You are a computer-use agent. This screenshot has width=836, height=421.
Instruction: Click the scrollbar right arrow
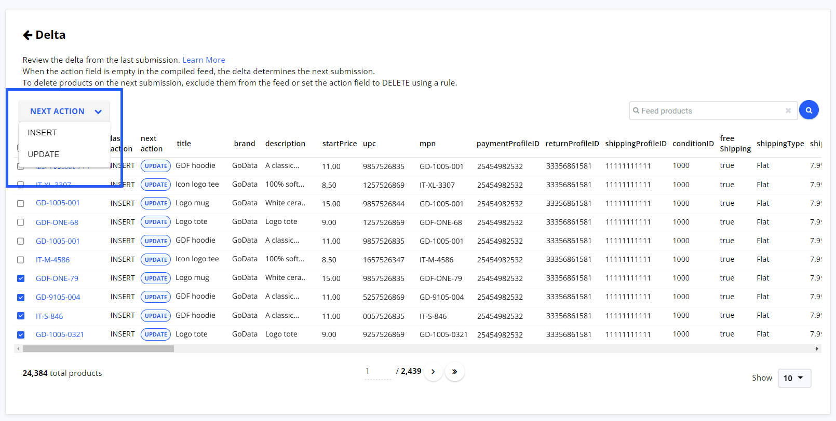click(817, 349)
